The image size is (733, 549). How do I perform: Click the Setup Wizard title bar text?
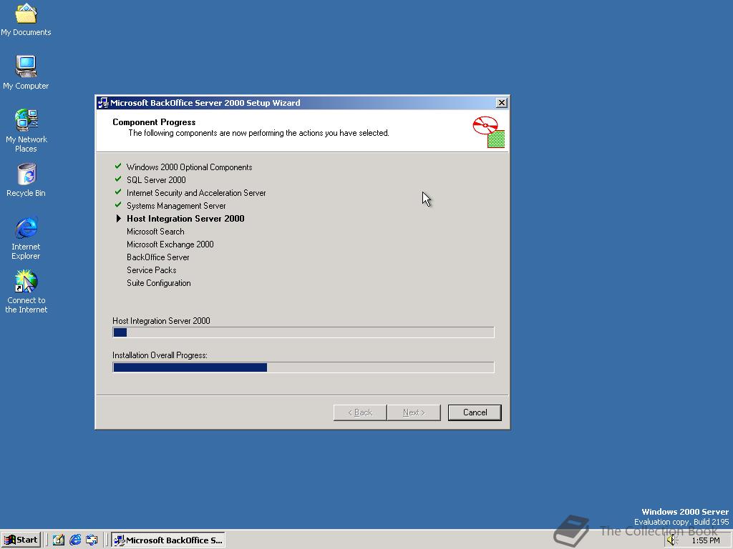pos(205,103)
